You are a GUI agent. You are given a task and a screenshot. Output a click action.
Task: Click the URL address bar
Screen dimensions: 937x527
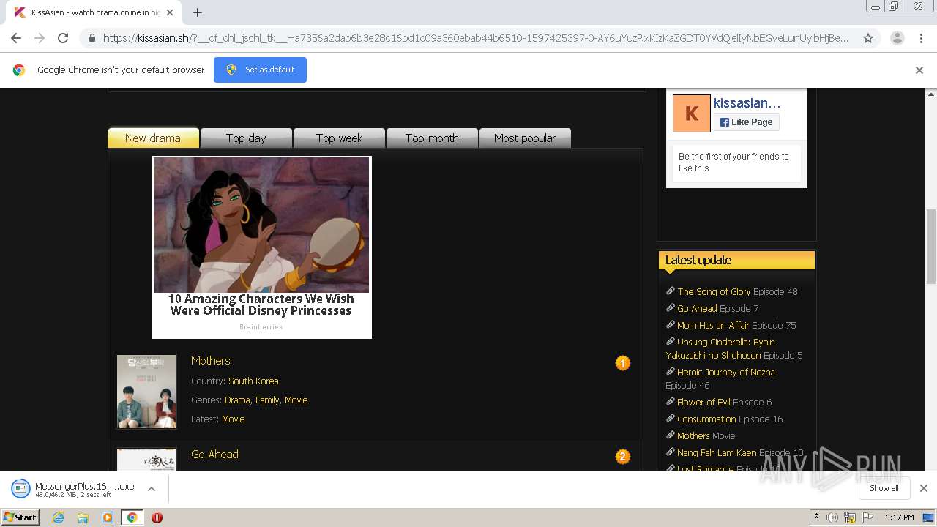coord(476,38)
